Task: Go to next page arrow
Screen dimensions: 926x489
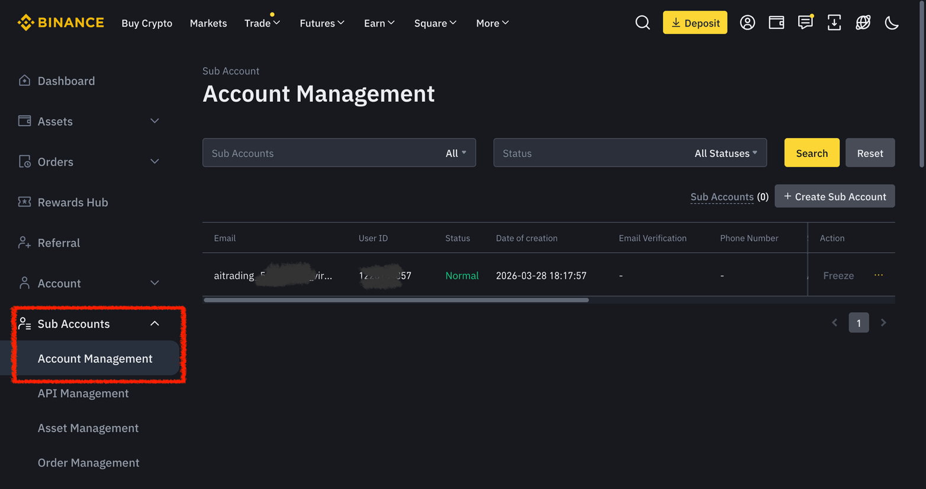Action: point(883,323)
